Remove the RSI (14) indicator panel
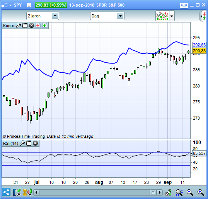Viewport: 208px width, 199px height. [x=36, y=143]
